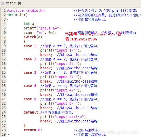The width and height of the screenshot is (141, 137).
Task: Click the 'case 4:' label
Action: 31,86
